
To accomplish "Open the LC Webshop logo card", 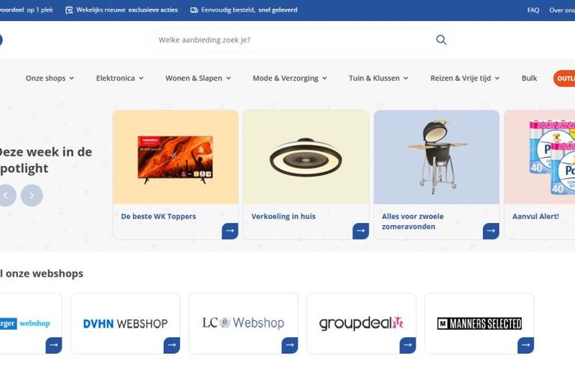I will (x=243, y=323).
